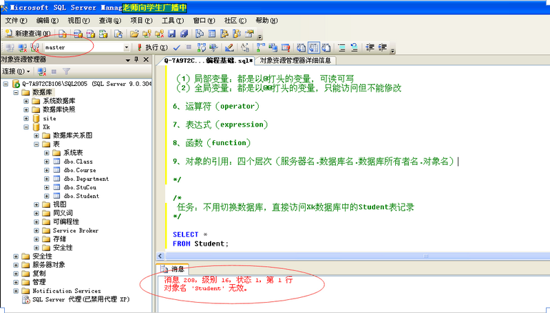Expand the dbo.Student table node
This screenshot has width=550, height=313.
pos(47,196)
